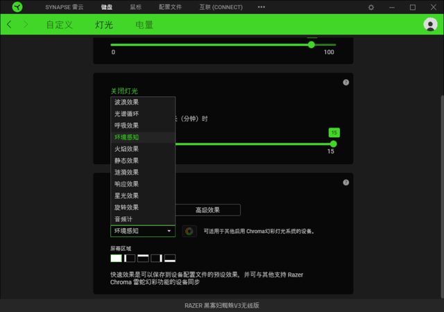444x312 pixels.
Task: Switch to the 电量 sub-tab
Action: coord(144,25)
